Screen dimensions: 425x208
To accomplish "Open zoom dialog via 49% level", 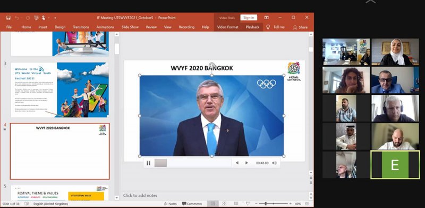I will click(298, 204).
